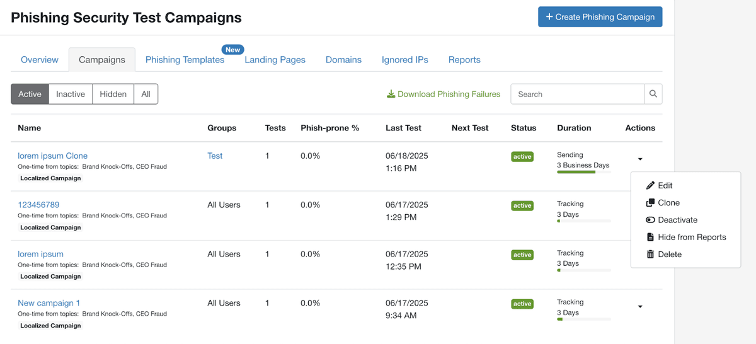
Task: Click active status badge for lorem ipsum Clone
Action: click(x=522, y=157)
